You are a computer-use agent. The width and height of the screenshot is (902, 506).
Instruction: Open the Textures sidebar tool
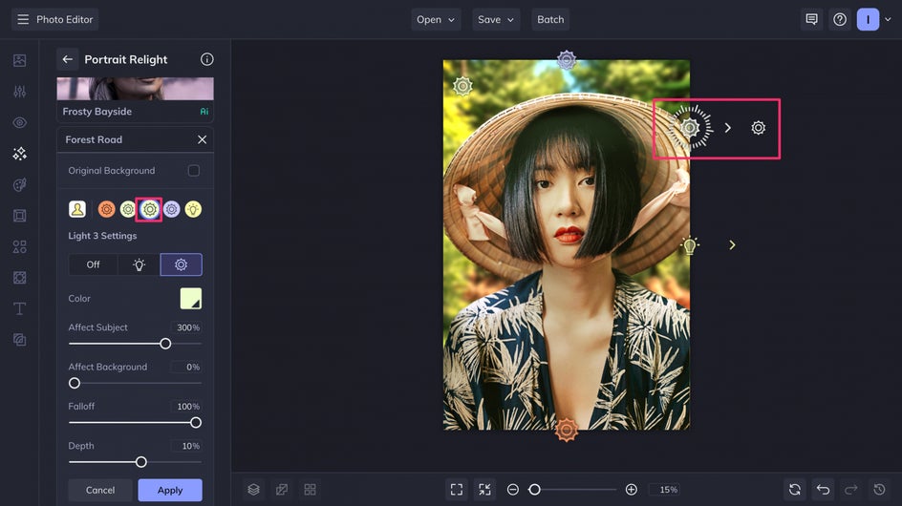point(19,278)
